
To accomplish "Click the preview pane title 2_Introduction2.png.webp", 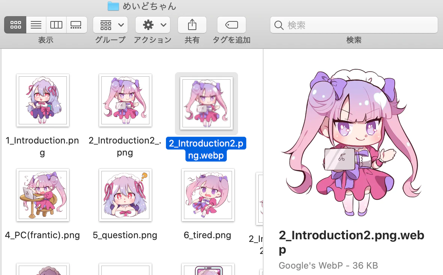I will (351, 242).
